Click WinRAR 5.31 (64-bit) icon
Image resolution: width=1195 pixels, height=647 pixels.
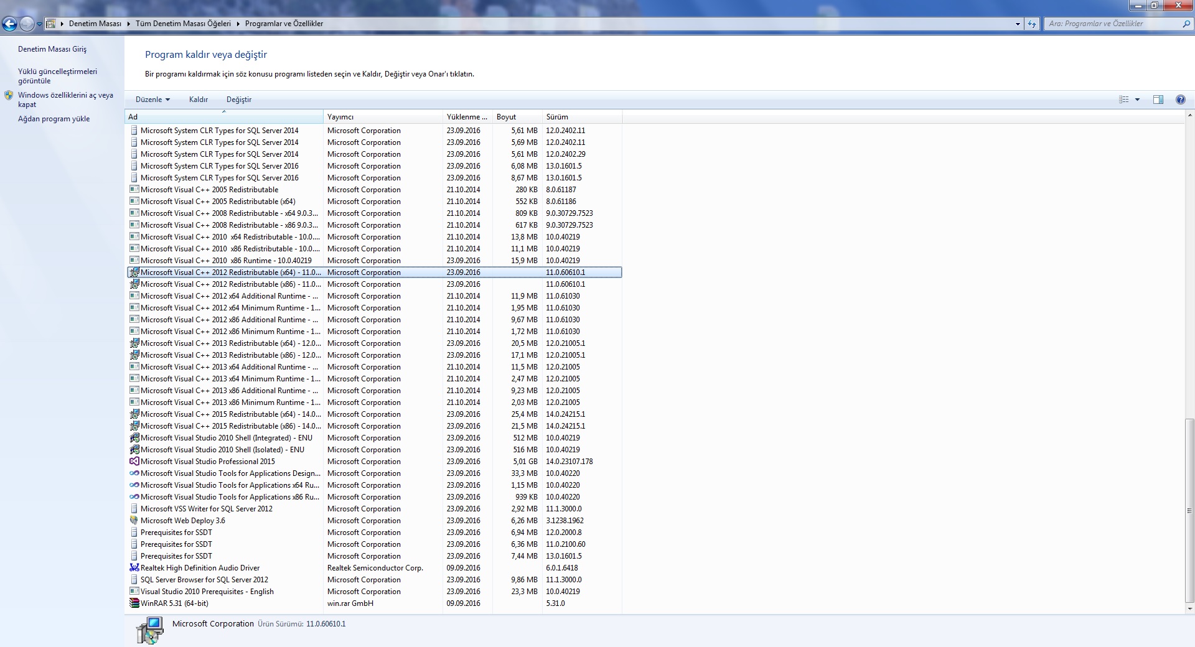coord(134,603)
